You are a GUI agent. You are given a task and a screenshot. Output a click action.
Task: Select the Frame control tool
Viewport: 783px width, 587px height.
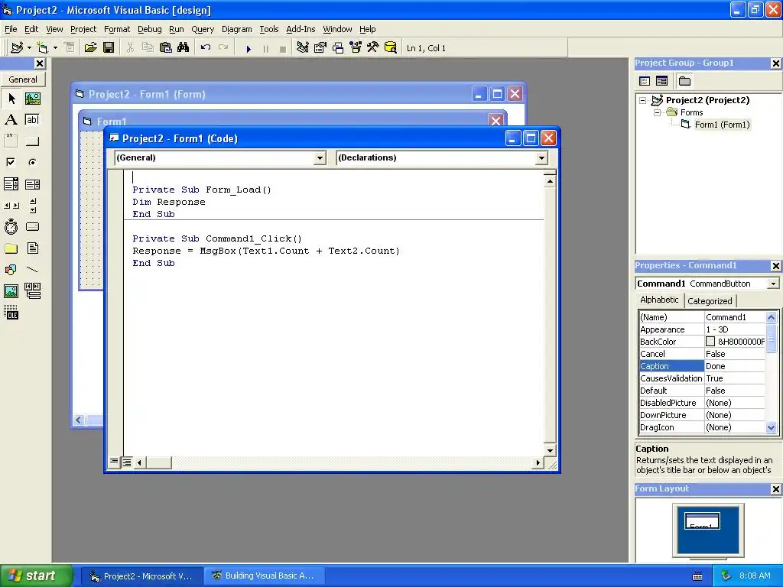coord(11,141)
